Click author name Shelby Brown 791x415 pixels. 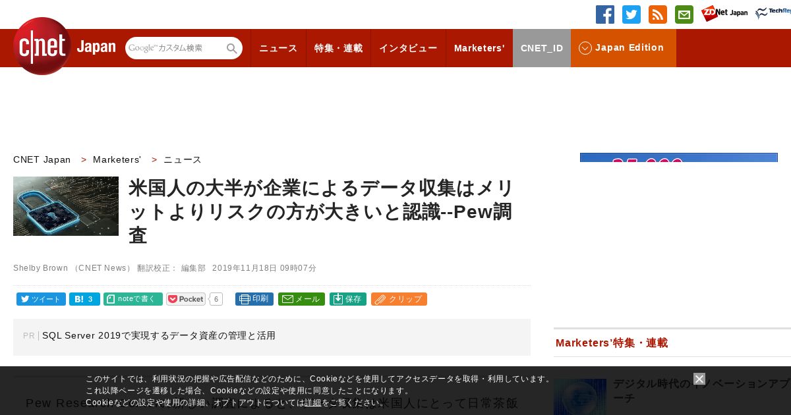(40, 268)
